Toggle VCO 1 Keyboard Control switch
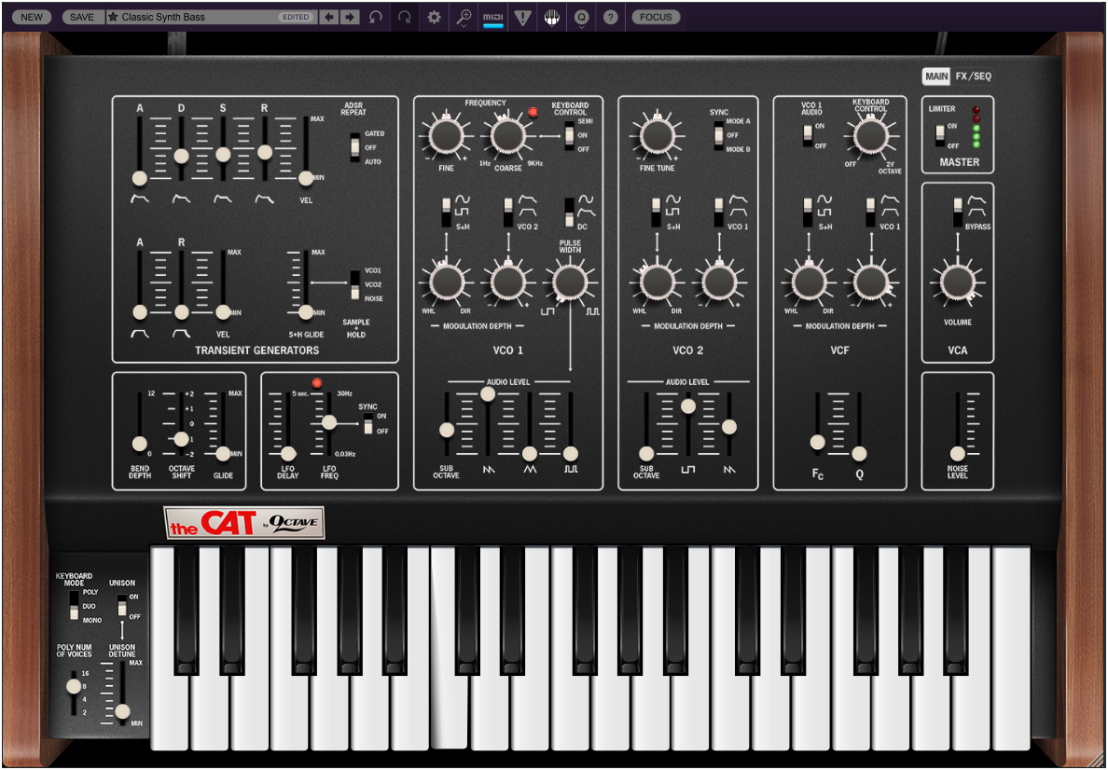The image size is (1108, 770). click(x=569, y=135)
